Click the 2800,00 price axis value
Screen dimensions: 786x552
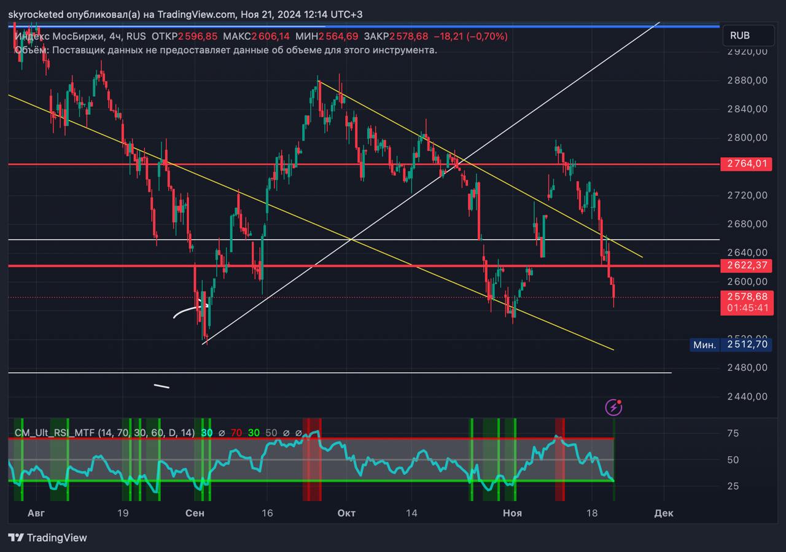click(x=747, y=138)
